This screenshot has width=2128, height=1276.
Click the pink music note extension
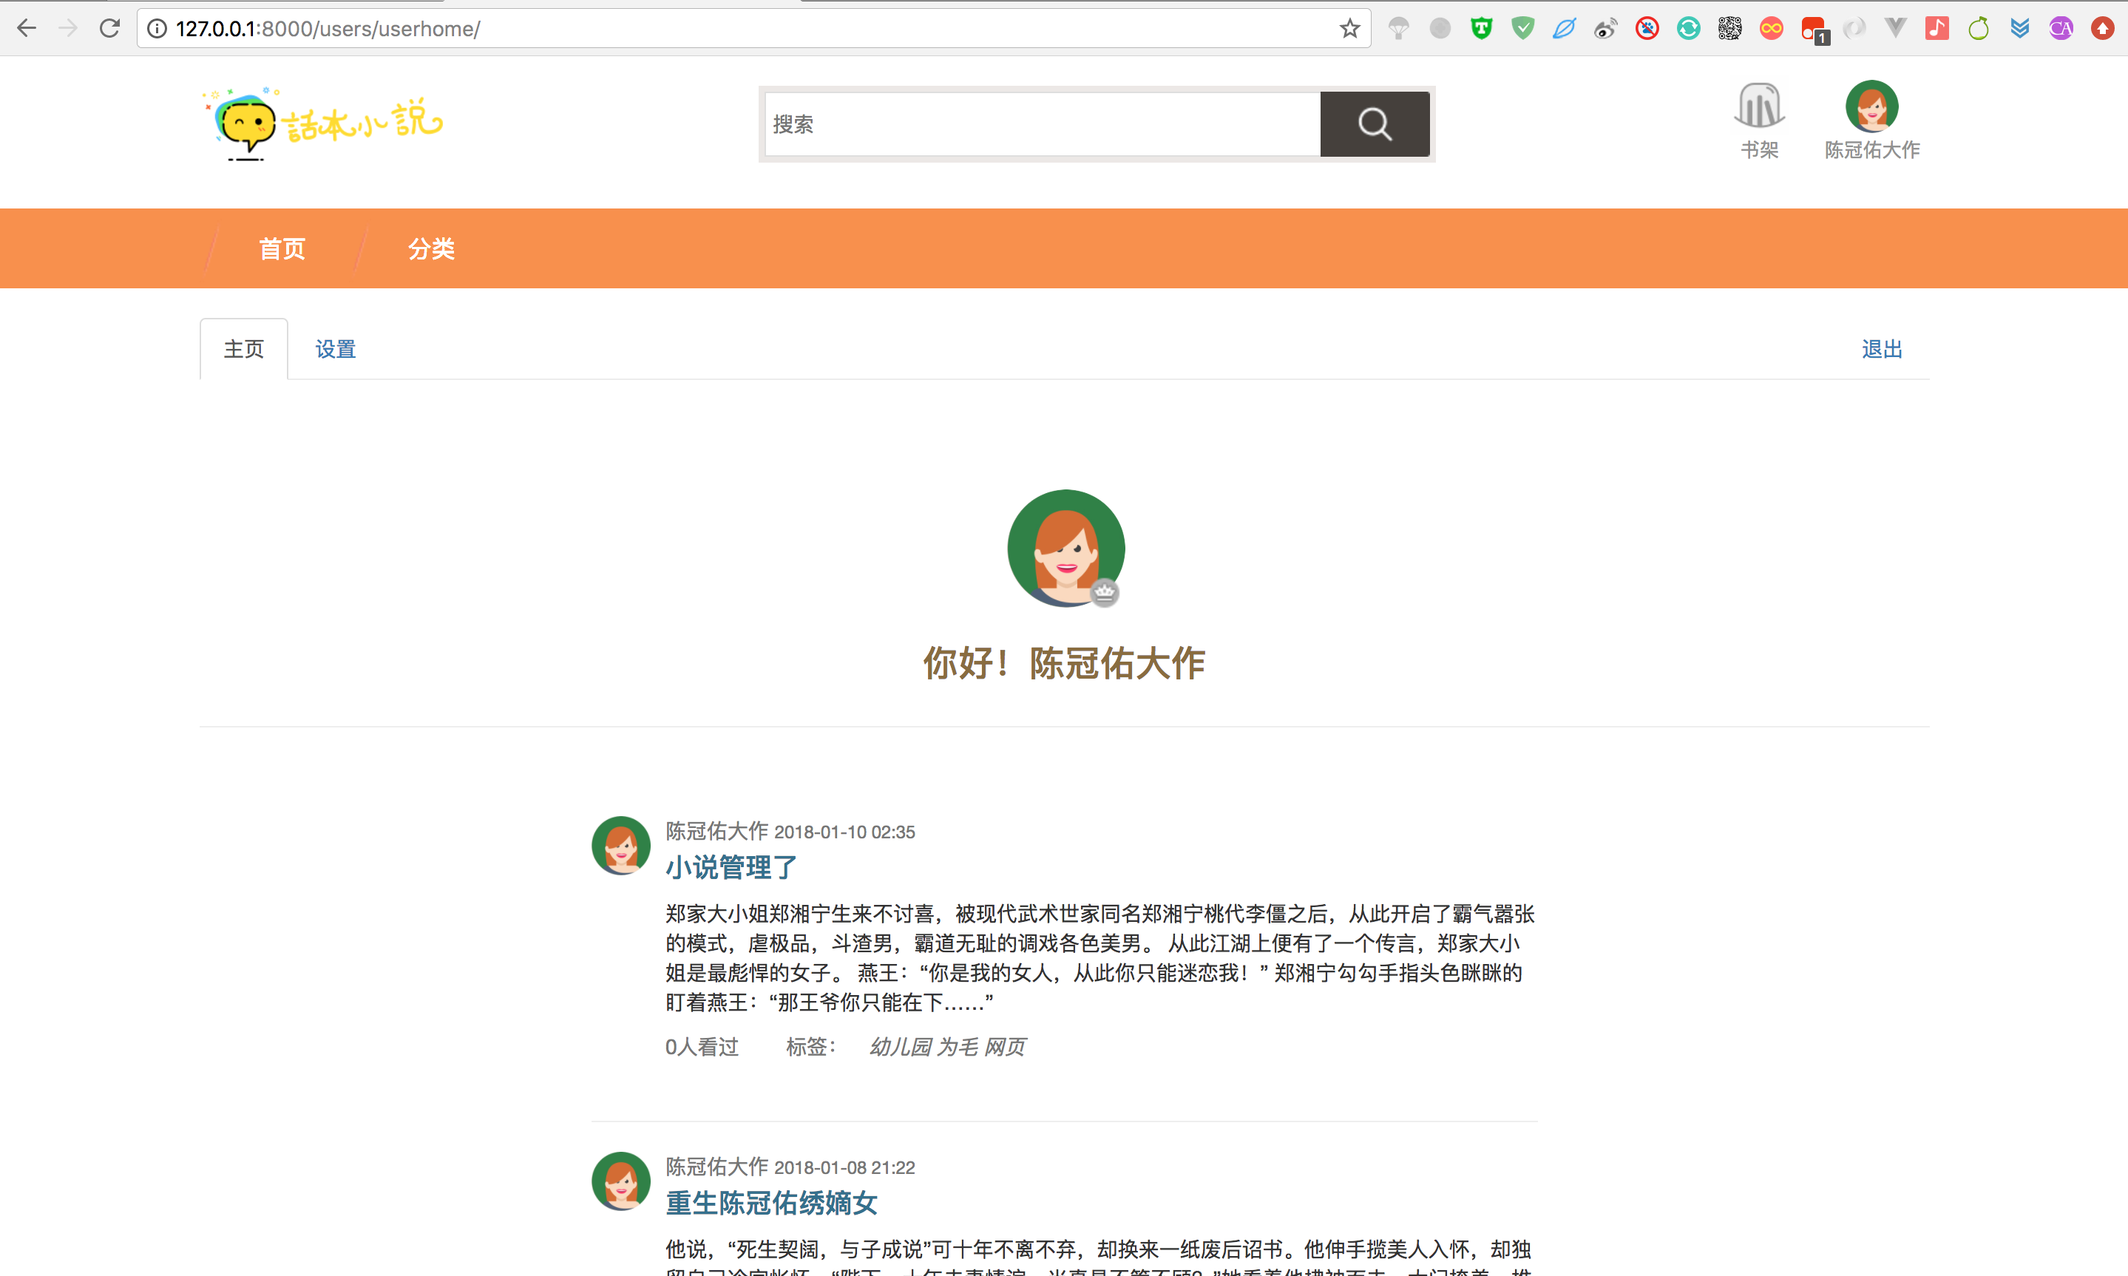[1936, 28]
